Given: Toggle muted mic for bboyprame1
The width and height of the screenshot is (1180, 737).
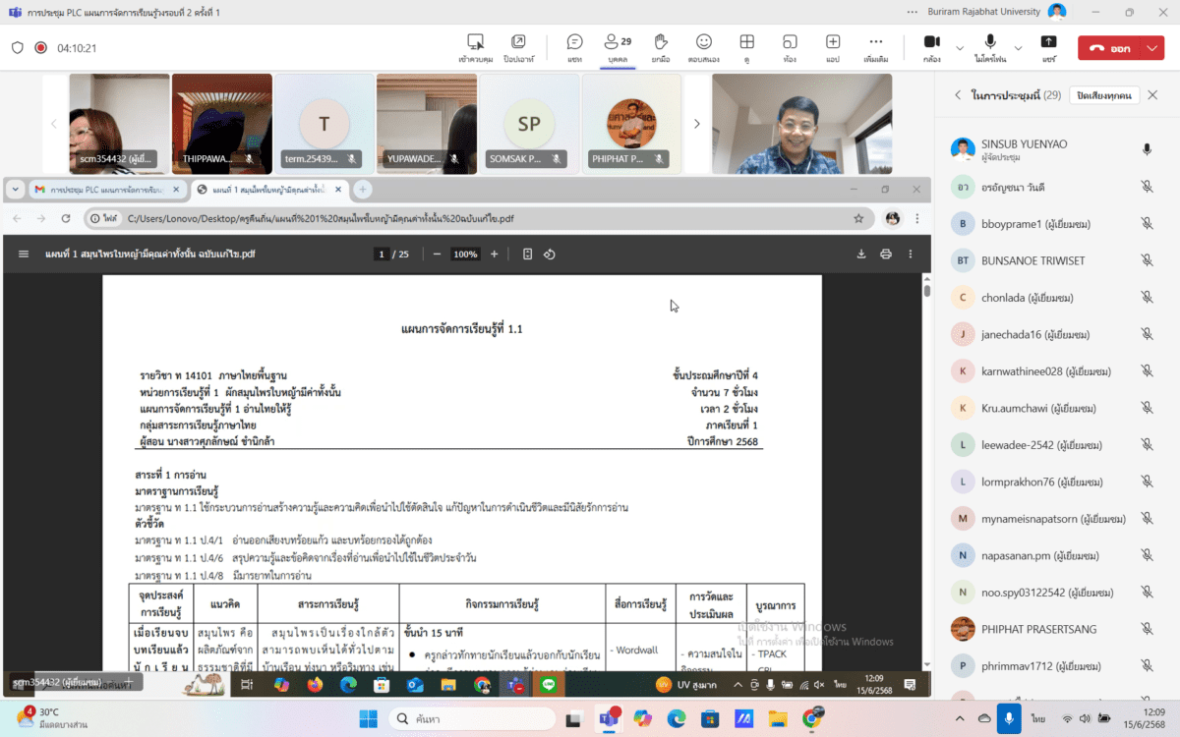Looking at the screenshot, I should (1147, 223).
